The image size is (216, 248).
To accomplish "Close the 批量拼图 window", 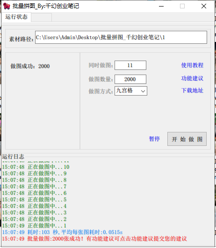I will [x=204, y=6].
